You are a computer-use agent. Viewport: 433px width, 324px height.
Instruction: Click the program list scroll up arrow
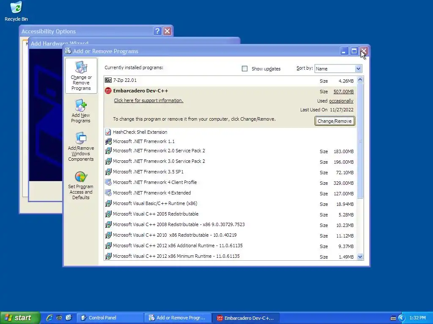360,80
